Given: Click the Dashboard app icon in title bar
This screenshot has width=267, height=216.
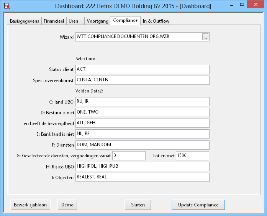Looking at the screenshot, I should click(x=7, y=6).
